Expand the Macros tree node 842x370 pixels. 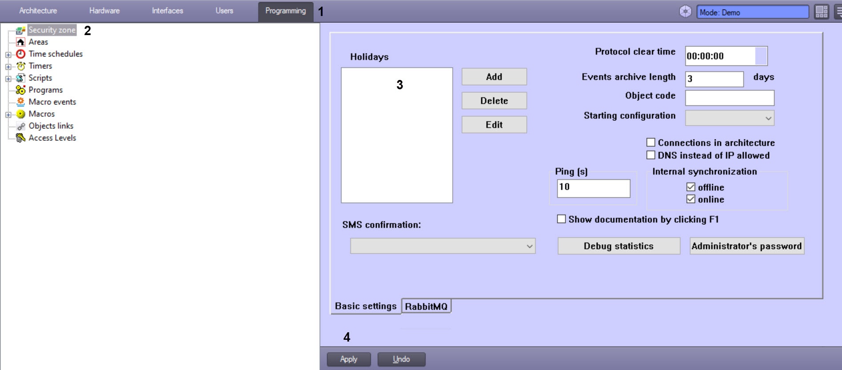pos(8,115)
